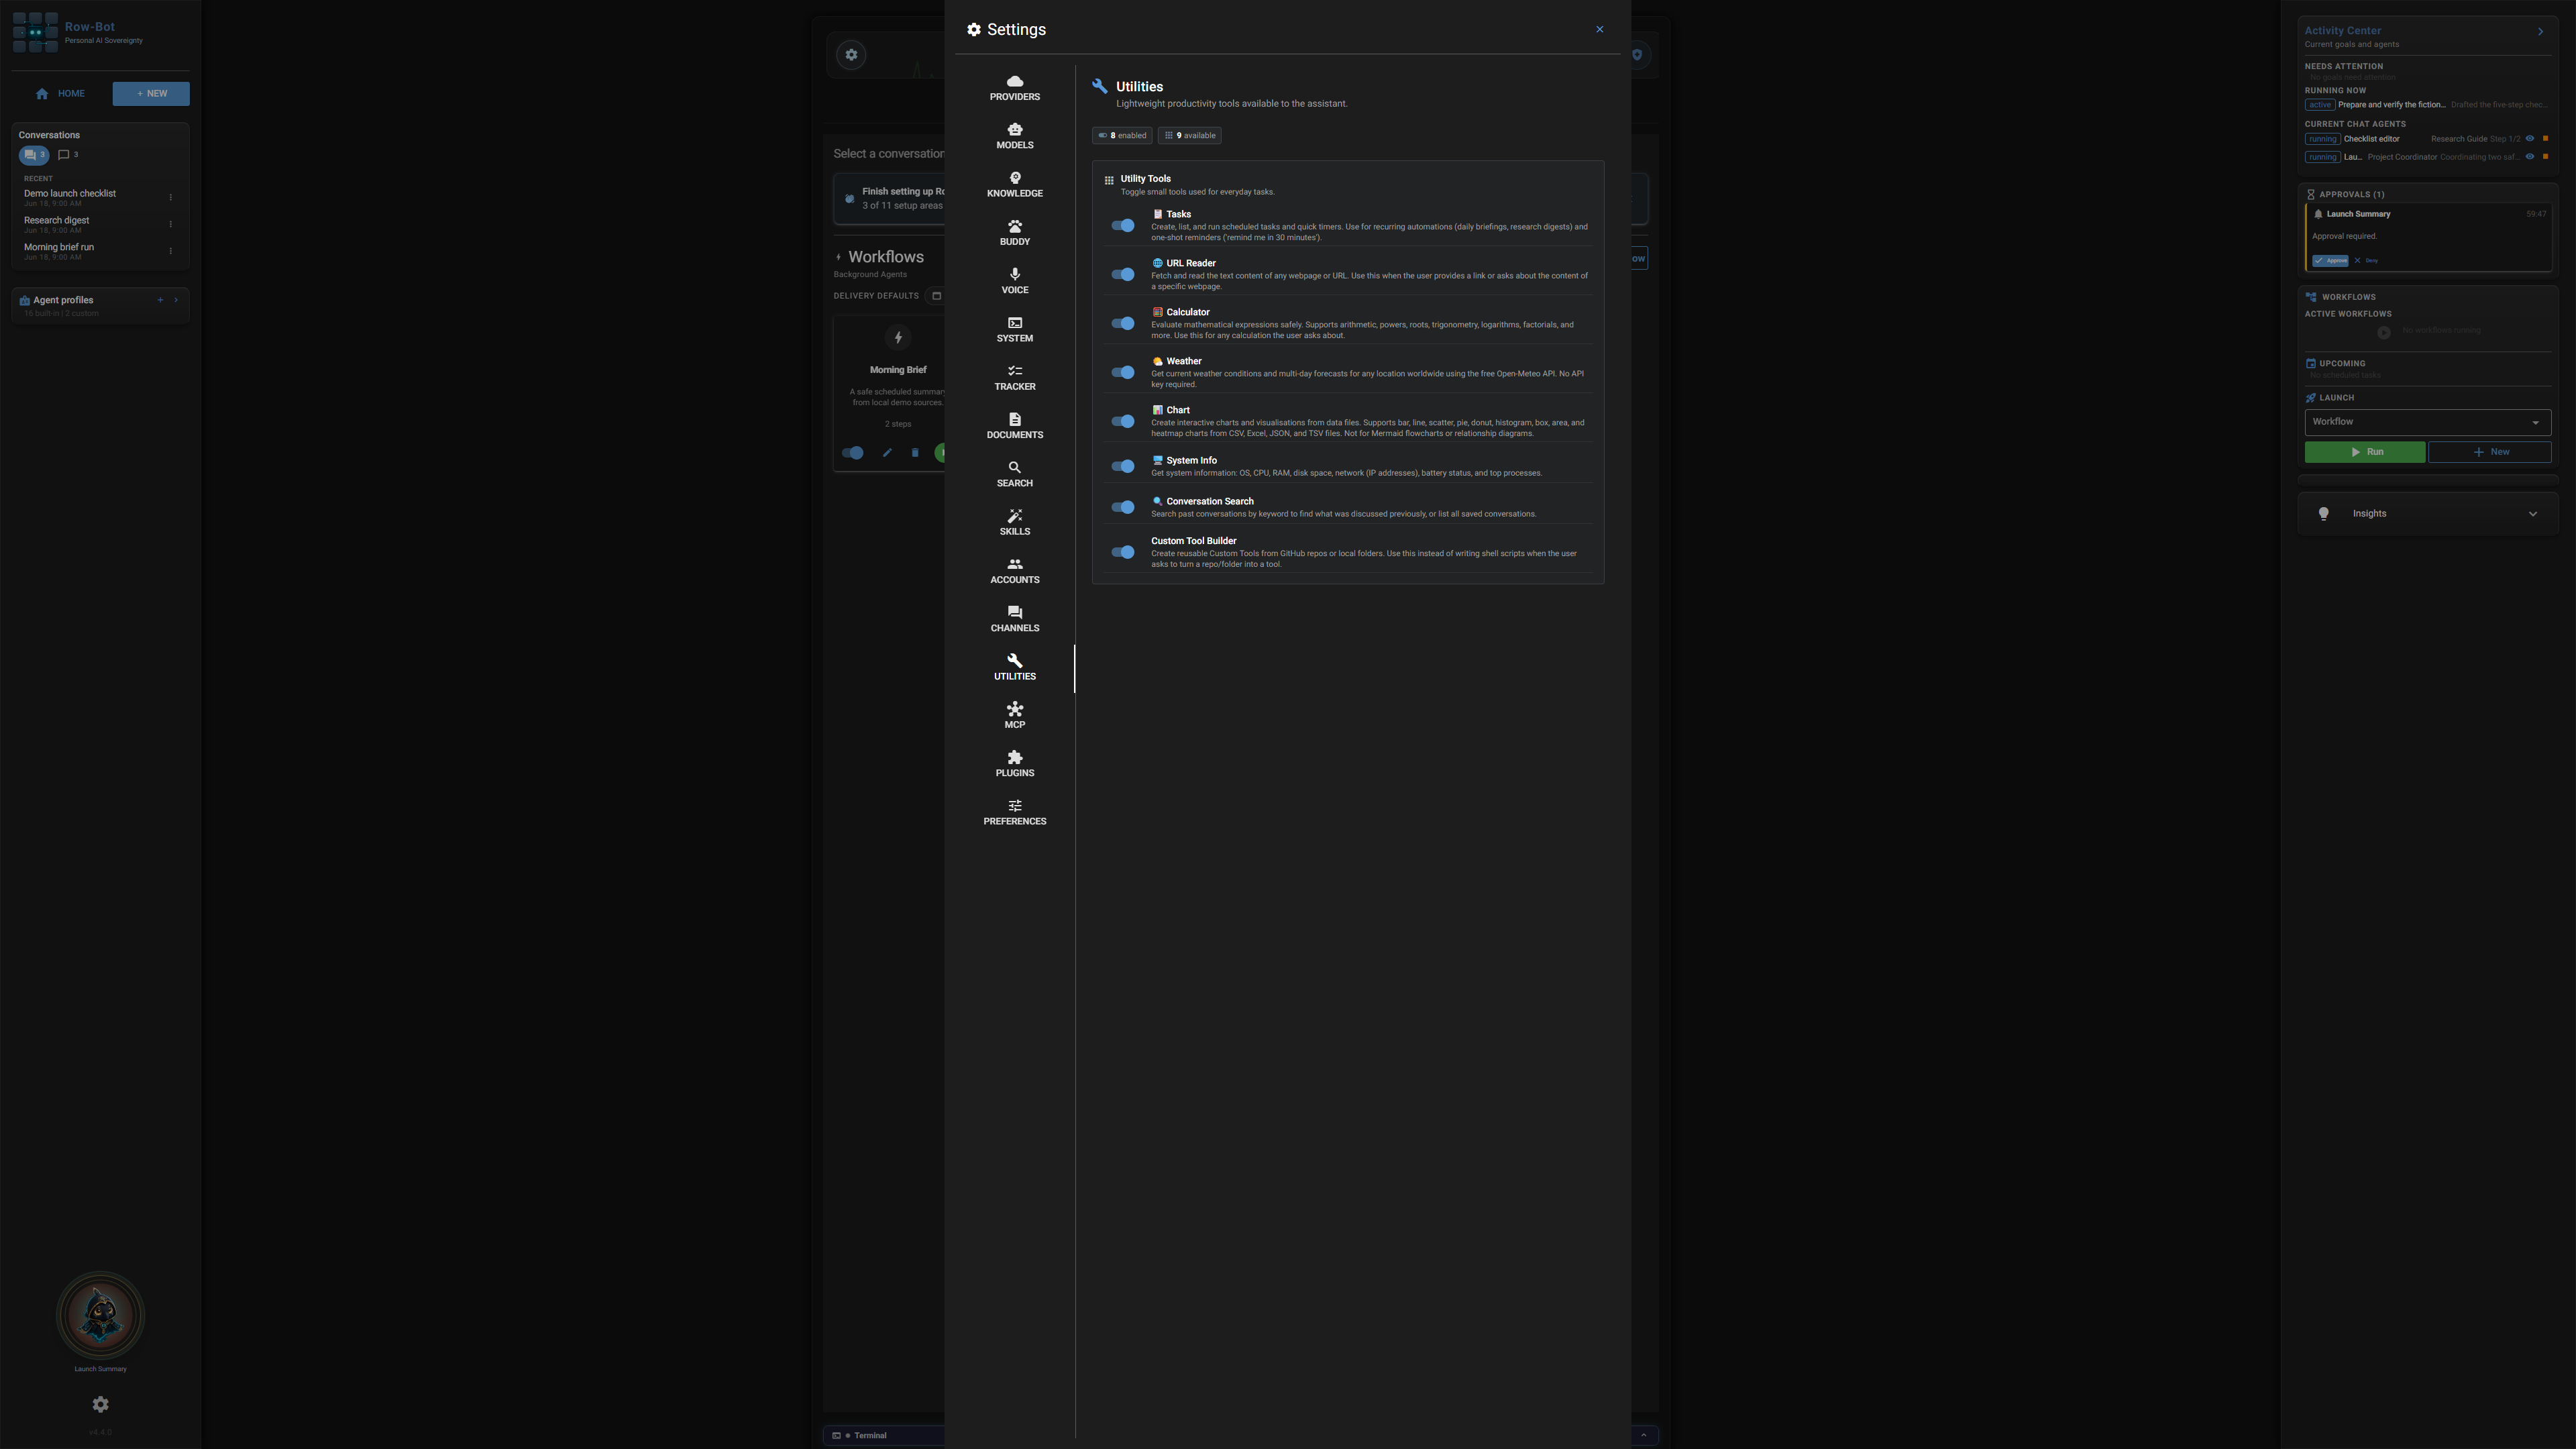2576x1449 pixels.
Task: Disable the Tasks utility tool
Action: click(x=1123, y=226)
